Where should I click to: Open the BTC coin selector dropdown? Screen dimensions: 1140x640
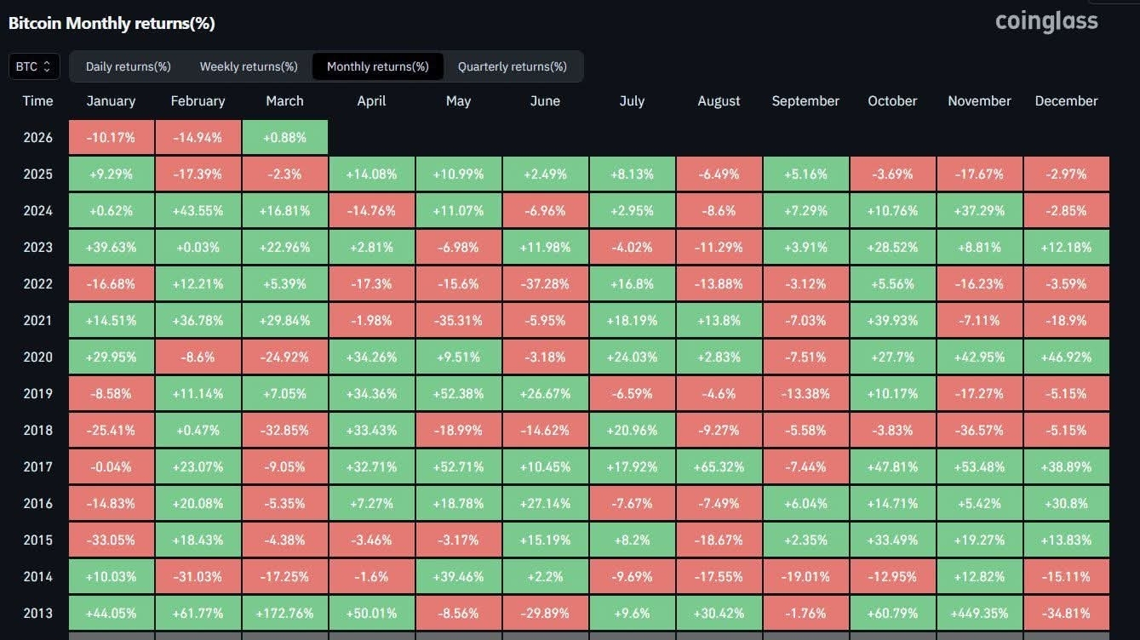tap(34, 66)
